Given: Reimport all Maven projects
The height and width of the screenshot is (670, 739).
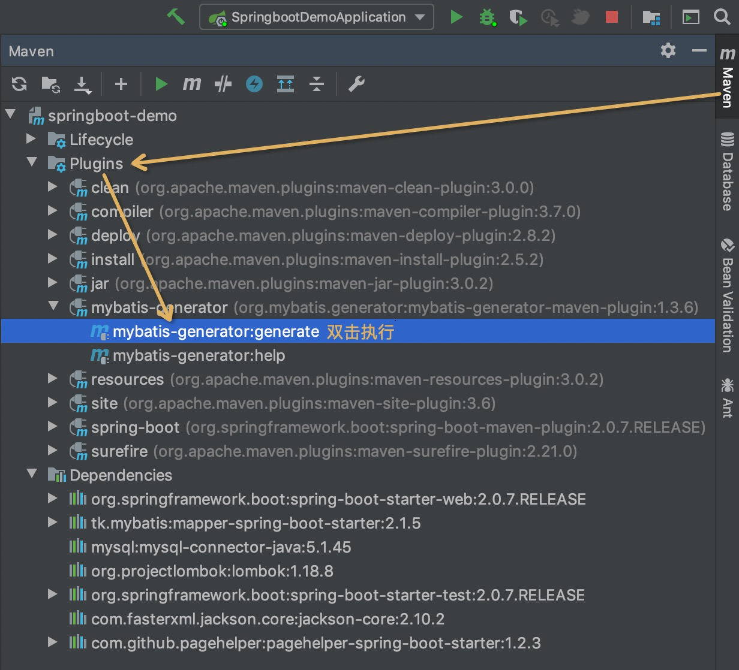Looking at the screenshot, I should pyautogui.click(x=19, y=84).
